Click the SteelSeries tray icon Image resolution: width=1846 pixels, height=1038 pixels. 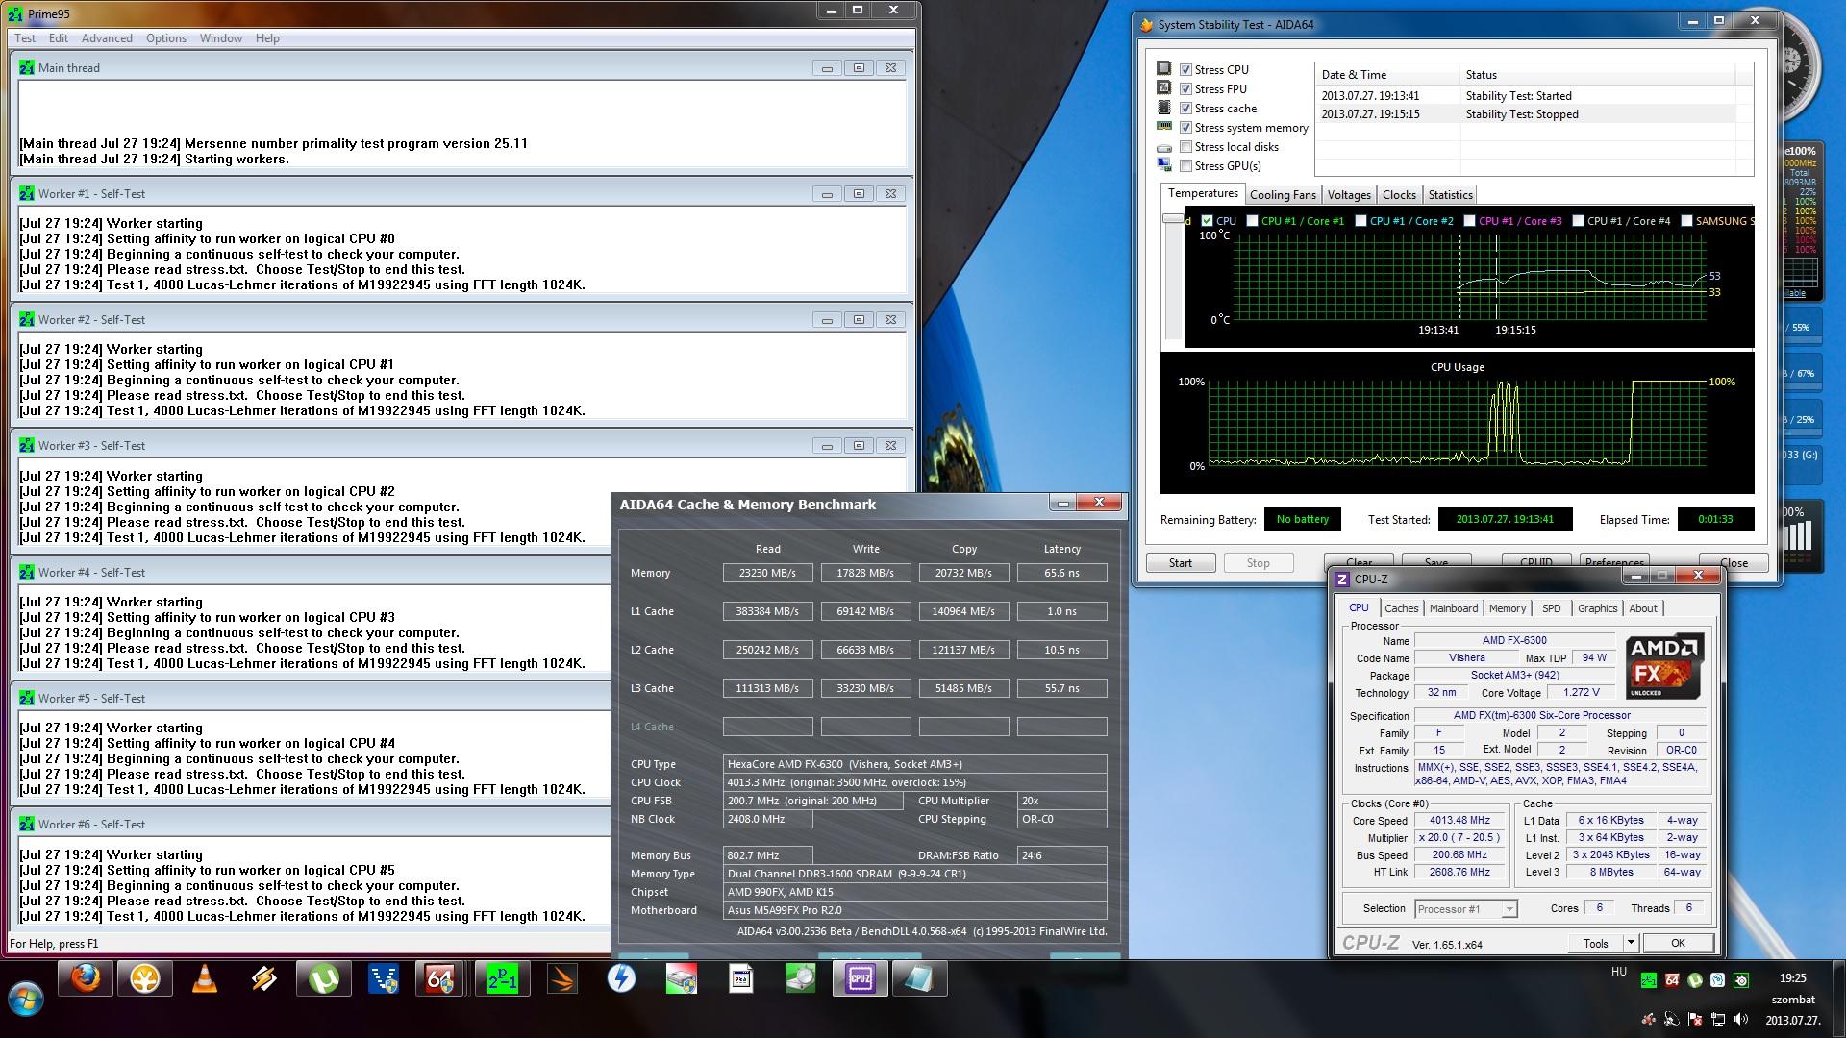tap(1741, 980)
